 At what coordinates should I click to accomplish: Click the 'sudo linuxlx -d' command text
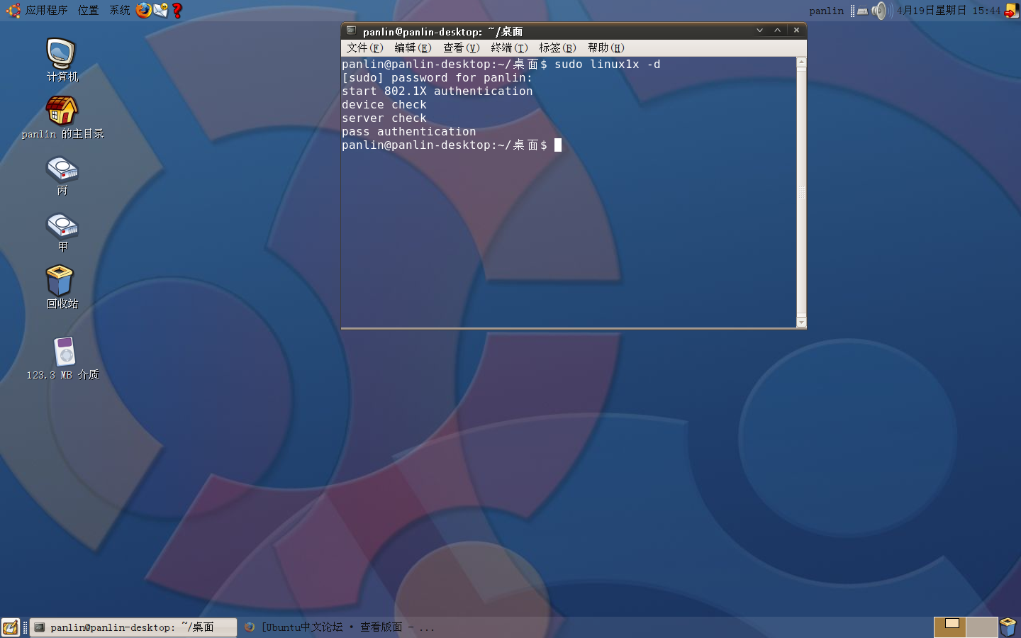(x=607, y=65)
